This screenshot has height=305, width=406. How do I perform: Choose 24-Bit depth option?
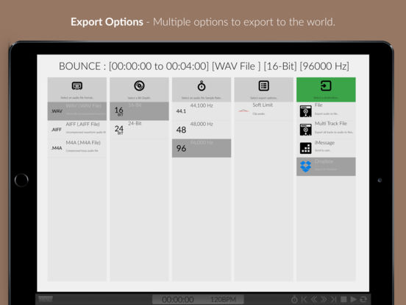coord(139,130)
